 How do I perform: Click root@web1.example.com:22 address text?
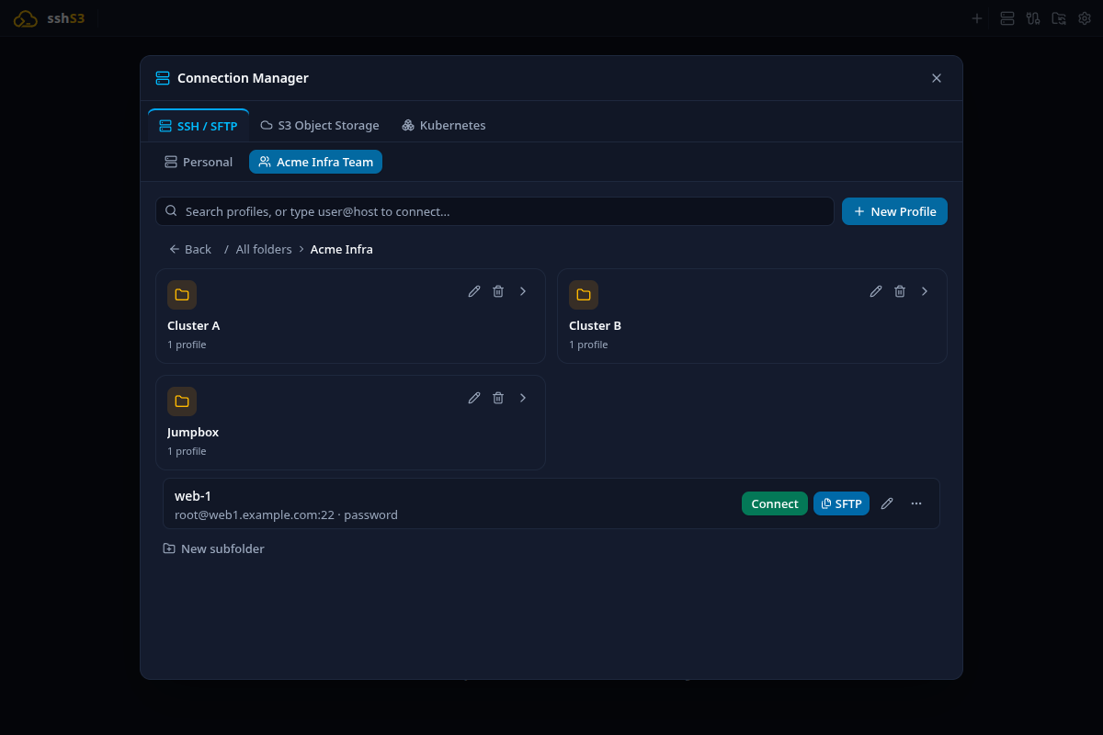point(255,515)
